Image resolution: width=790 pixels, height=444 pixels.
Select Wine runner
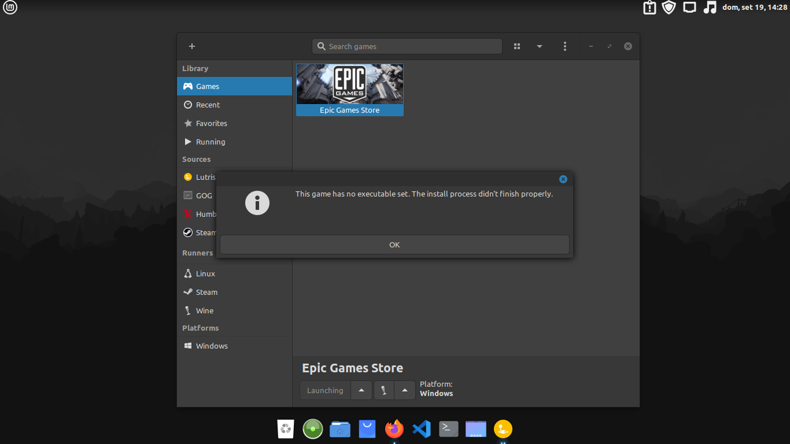point(234,310)
